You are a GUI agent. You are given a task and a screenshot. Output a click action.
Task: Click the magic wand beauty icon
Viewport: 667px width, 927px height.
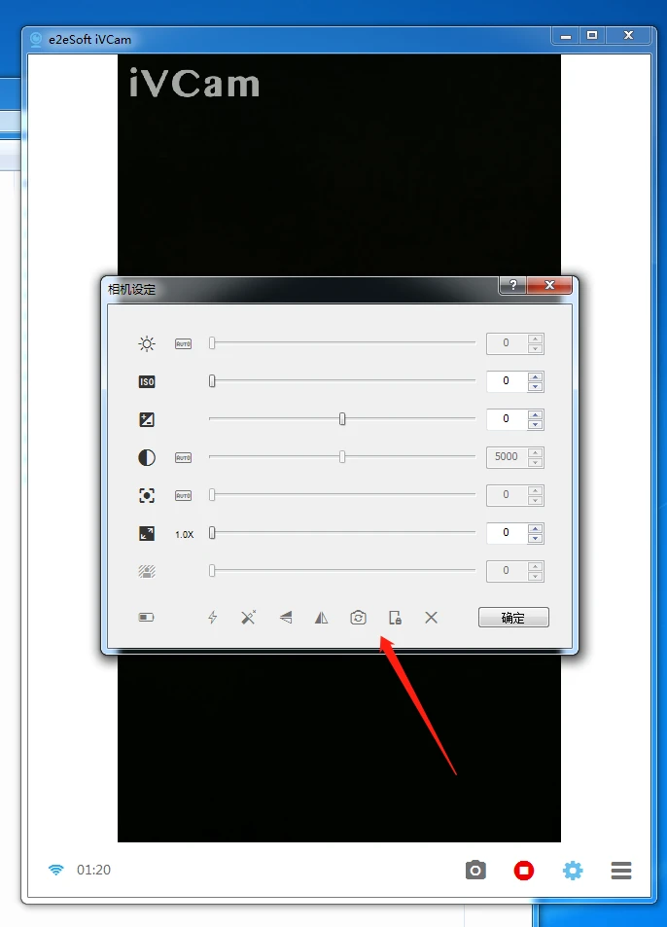[249, 618]
